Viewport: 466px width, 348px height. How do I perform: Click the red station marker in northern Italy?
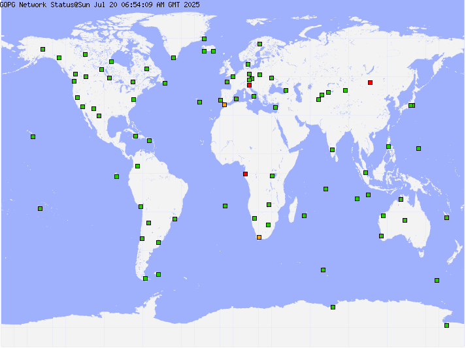click(250, 86)
